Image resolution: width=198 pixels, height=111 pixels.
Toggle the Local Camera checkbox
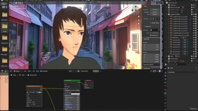(151, 19)
